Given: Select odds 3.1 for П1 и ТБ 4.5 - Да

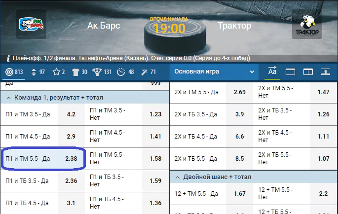Looking at the screenshot, I should coord(71,203).
